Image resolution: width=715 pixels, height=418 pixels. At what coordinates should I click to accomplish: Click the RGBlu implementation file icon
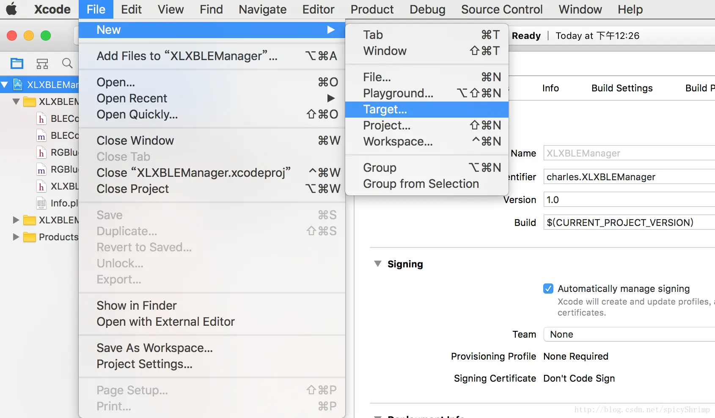pos(41,170)
